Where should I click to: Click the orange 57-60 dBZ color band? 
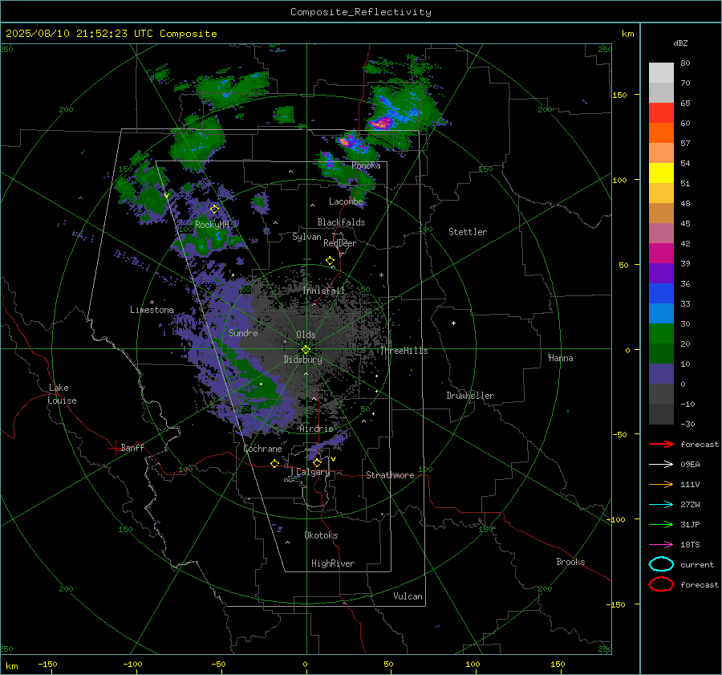tap(661, 133)
